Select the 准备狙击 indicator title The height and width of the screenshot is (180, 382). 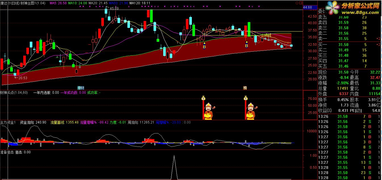7,152
